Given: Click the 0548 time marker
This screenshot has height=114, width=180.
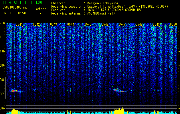Looking at the screenshot, I should click(139, 25).
